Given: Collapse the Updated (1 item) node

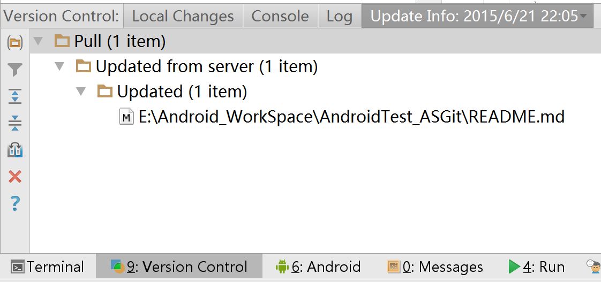Looking at the screenshot, I should pyautogui.click(x=81, y=92).
